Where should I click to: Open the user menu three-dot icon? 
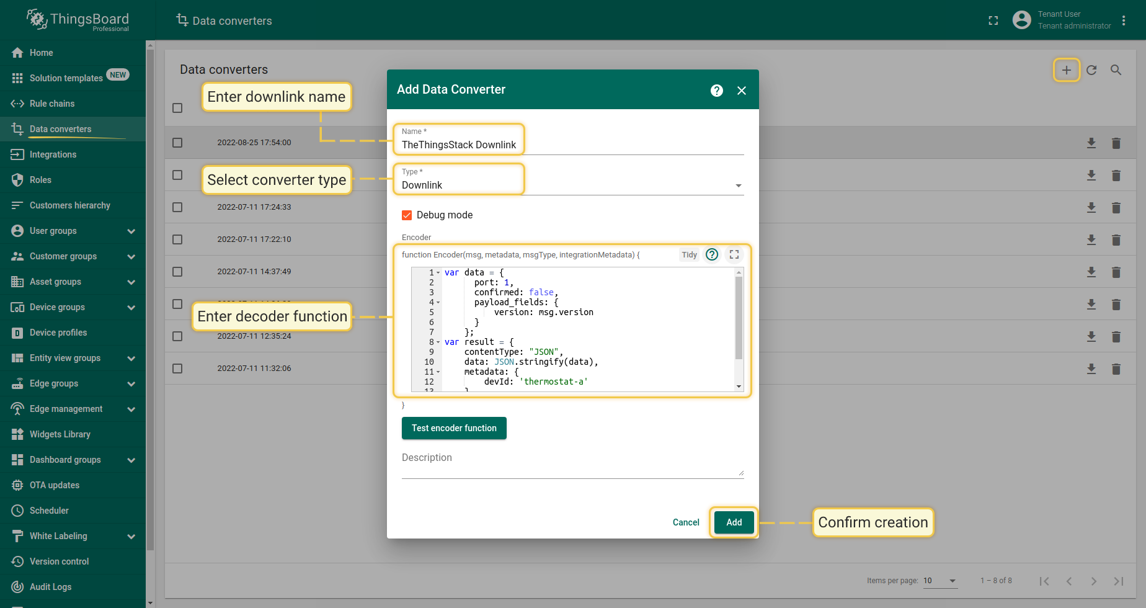point(1124,20)
